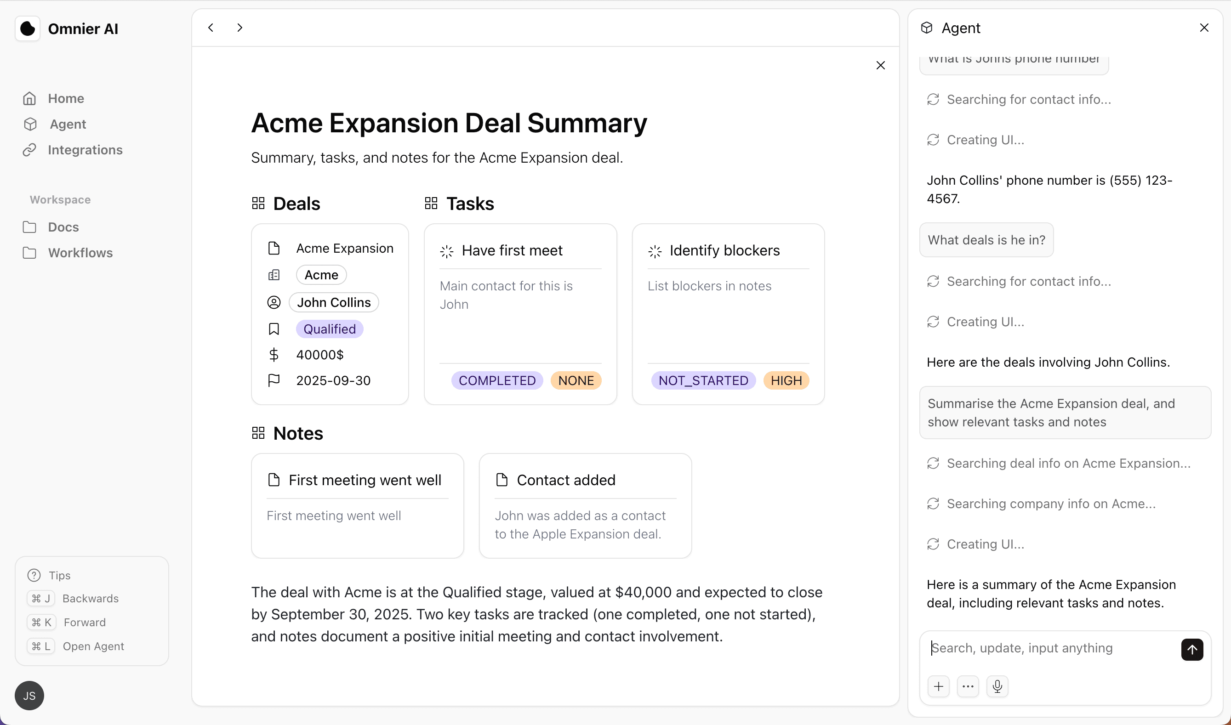Open the Agent sidebar item
This screenshot has width=1231, height=725.
[x=68, y=125]
